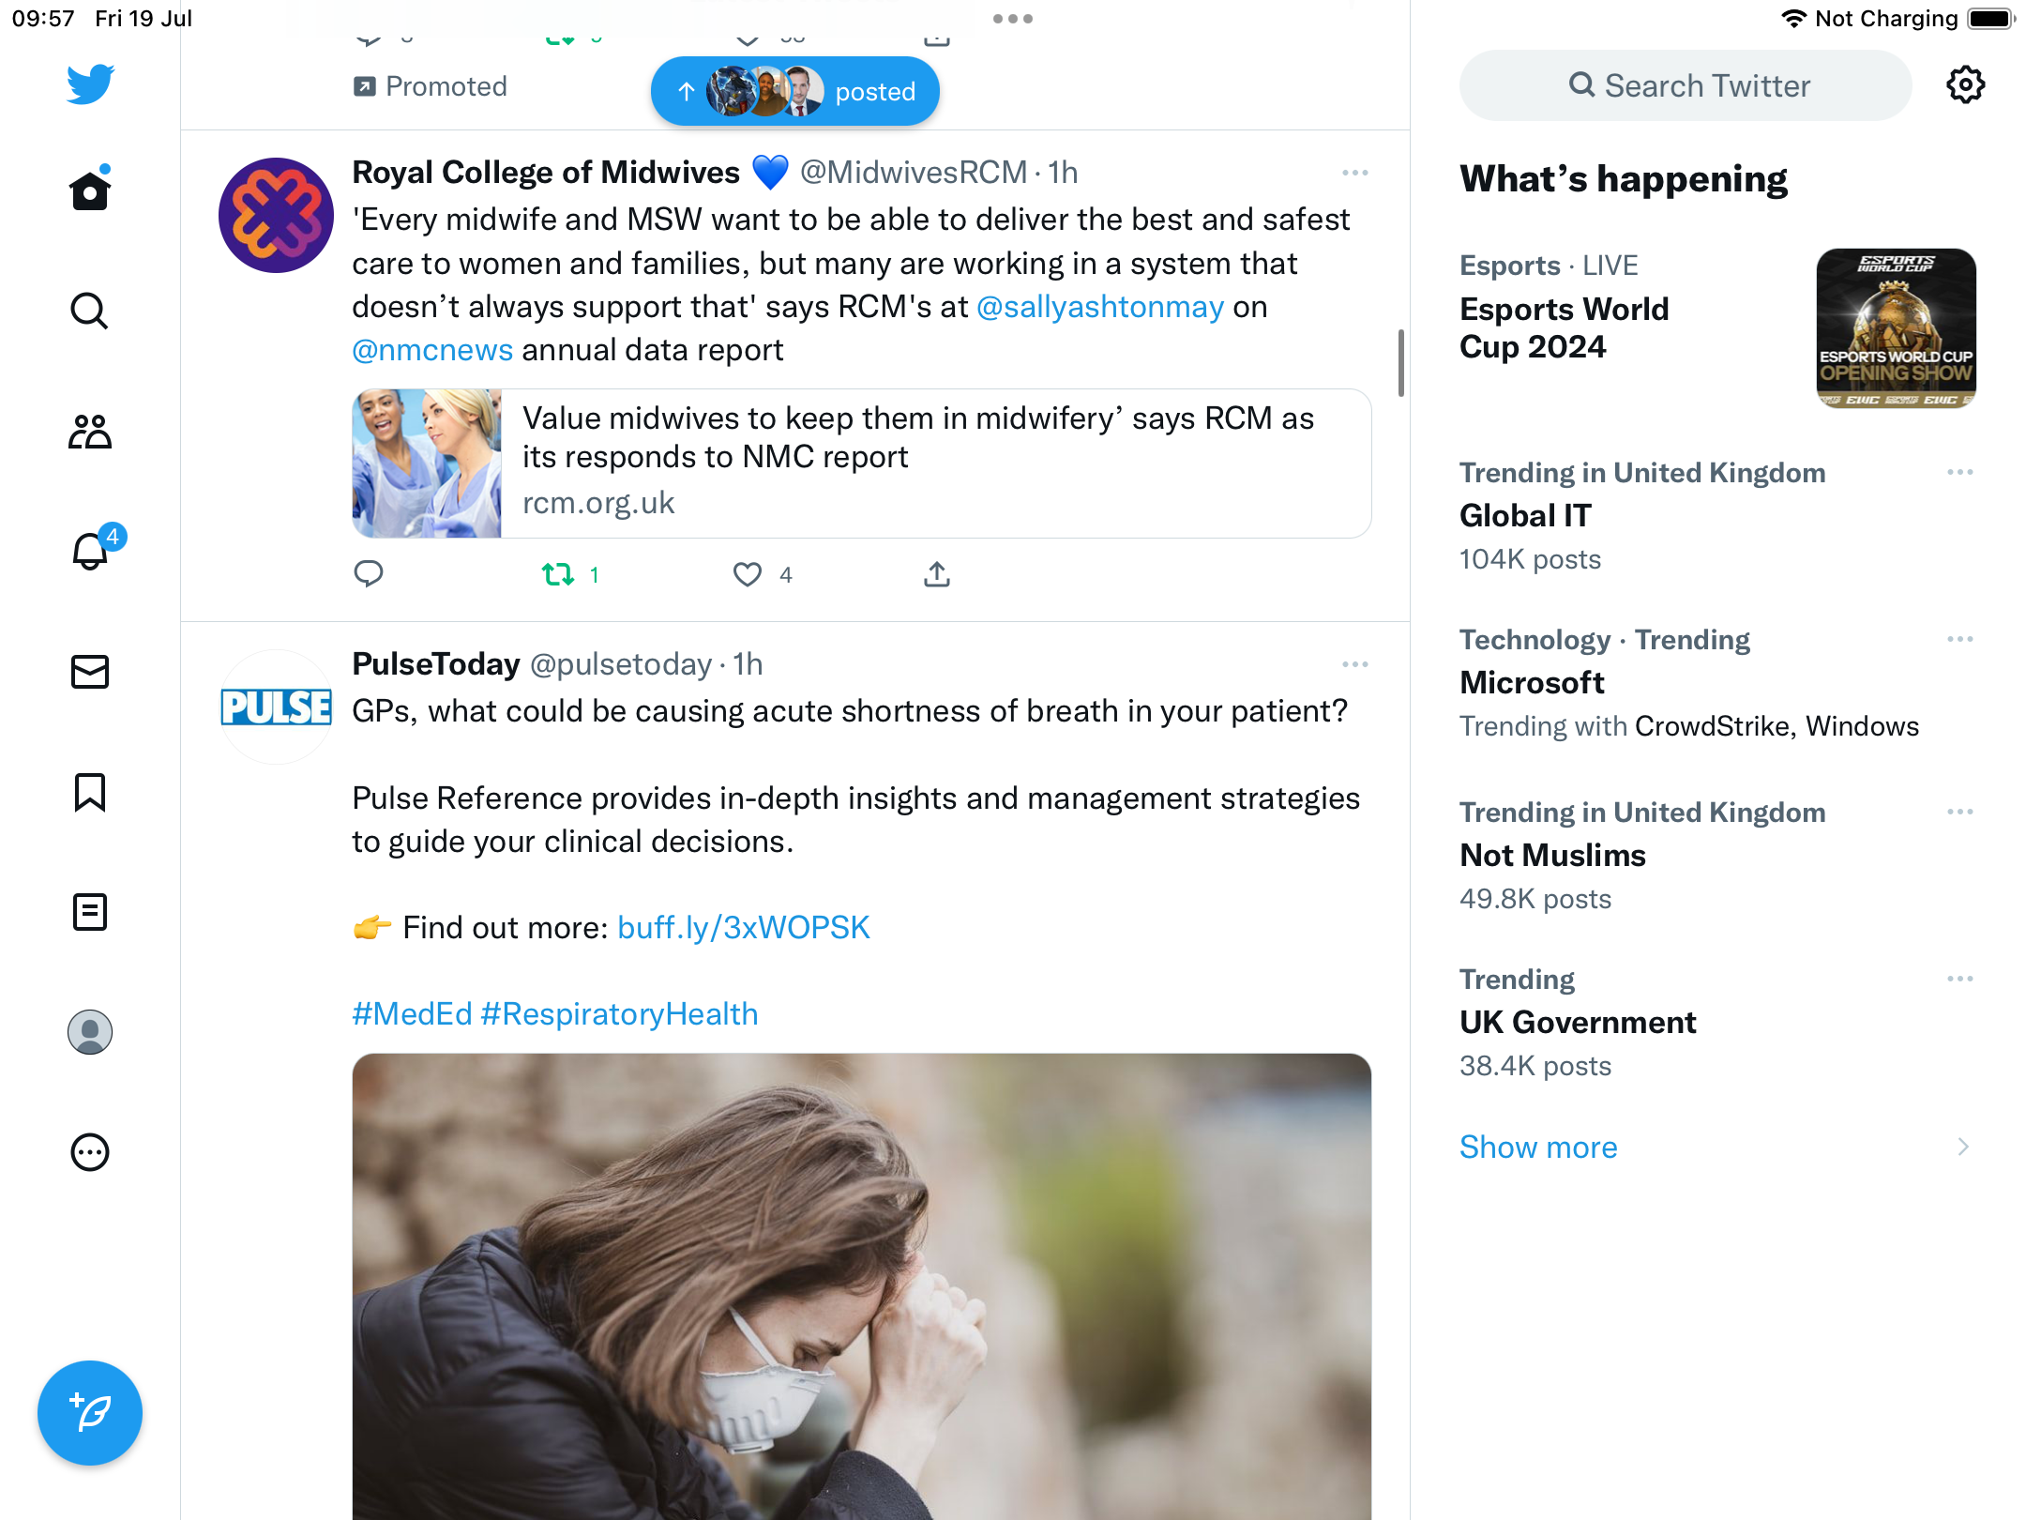This screenshot has height=1520, width=2026.
Task: Like the Royal College of Midwives post
Action: 748,574
